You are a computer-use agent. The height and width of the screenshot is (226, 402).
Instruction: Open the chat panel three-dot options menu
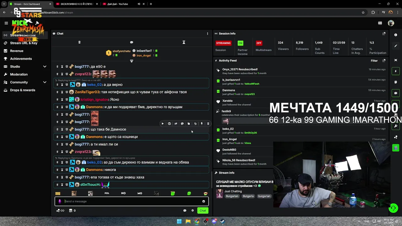[x=207, y=34]
